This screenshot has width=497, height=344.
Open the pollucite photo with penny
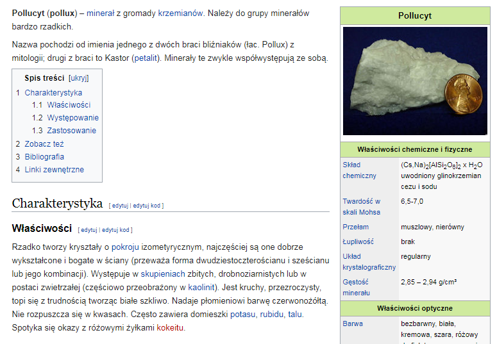pos(415,81)
